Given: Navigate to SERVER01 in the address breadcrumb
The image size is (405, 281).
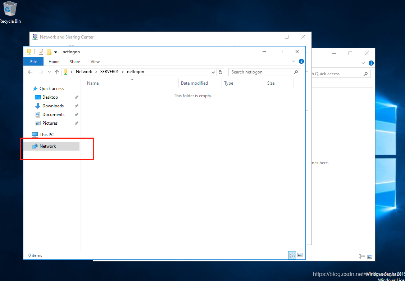Looking at the screenshot, I should 110,71.
